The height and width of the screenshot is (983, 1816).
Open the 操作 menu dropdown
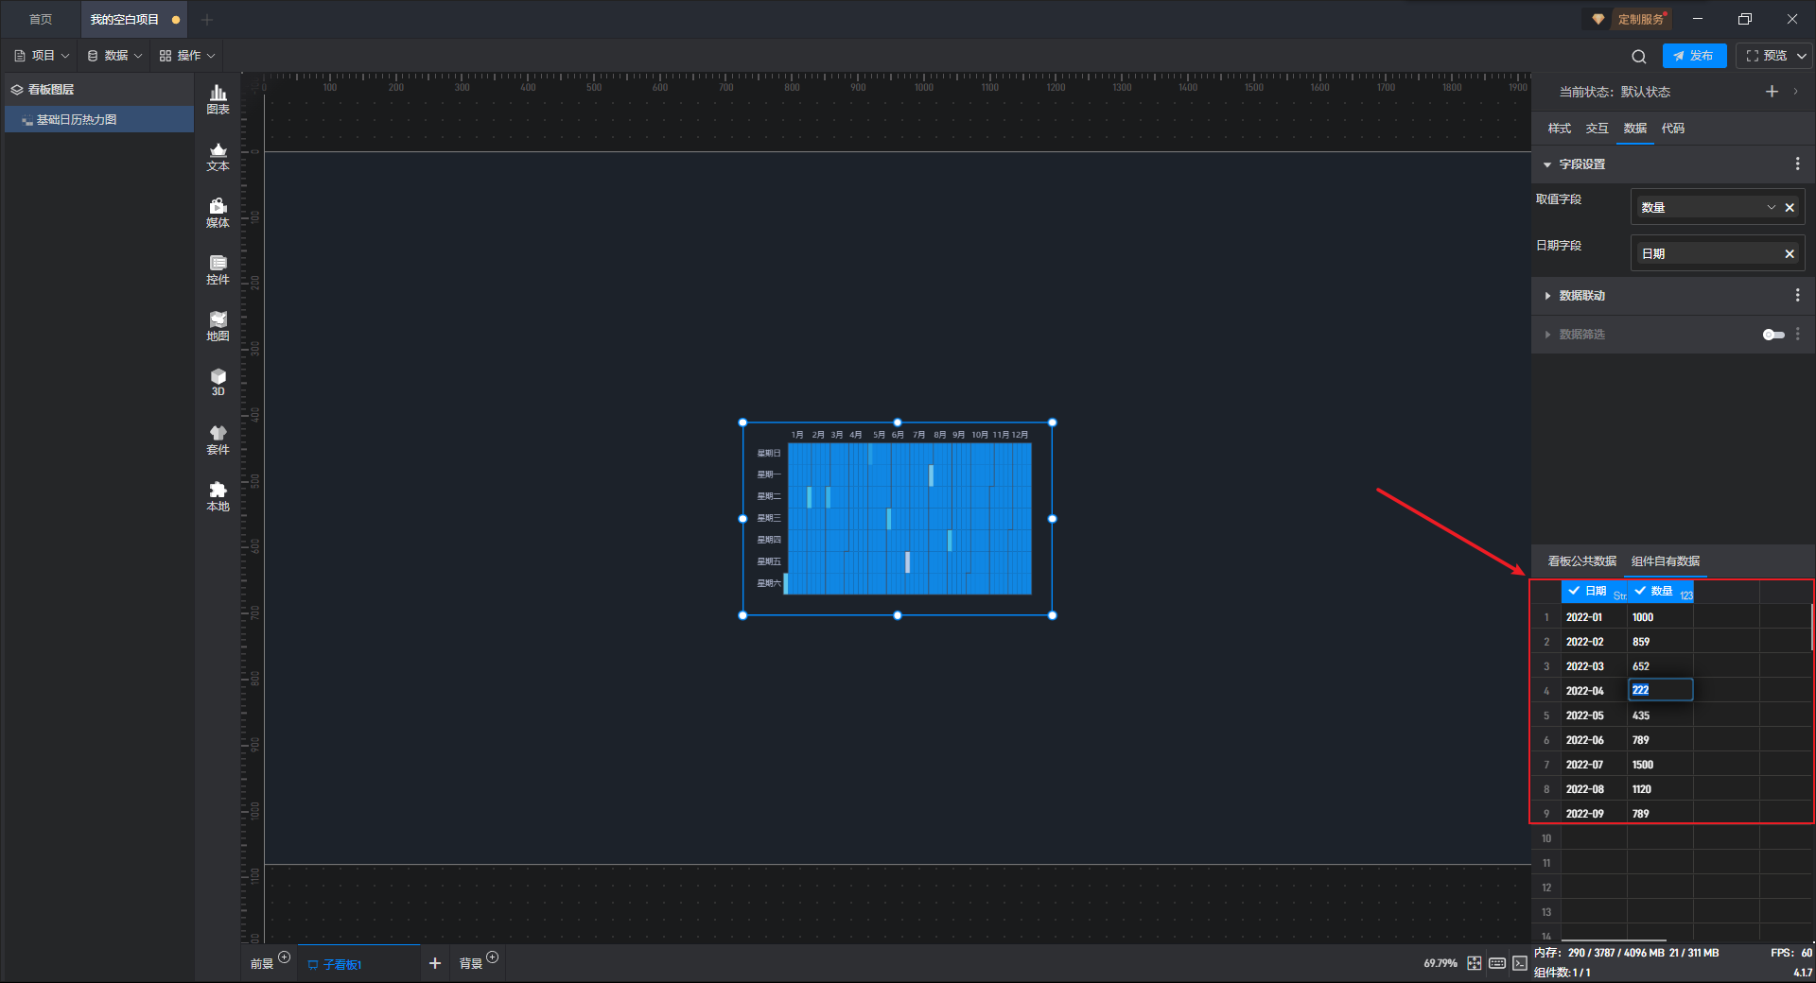coord(187,56)
